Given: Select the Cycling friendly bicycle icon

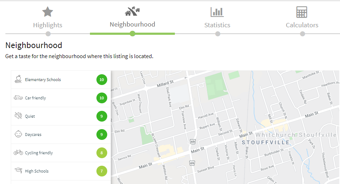Looking at the screenshot, I should pyautogui.click(x=18, y=152).
